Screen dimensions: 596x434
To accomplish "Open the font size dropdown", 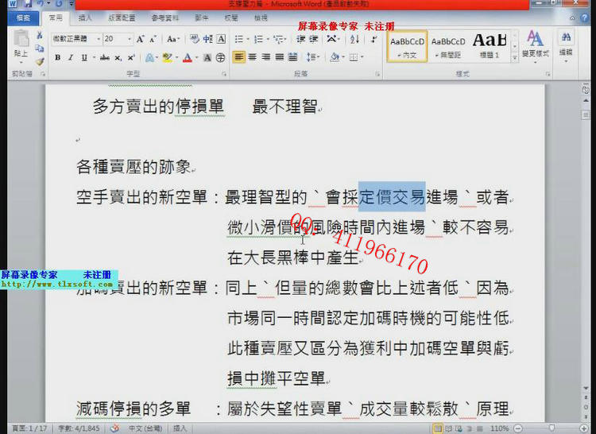I will 130,38.
